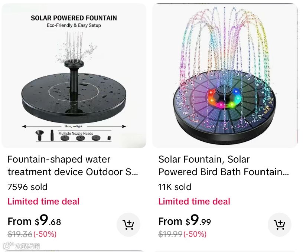
Task: Click the 'Multiple Nozzle Heads' label
Action: [x=76, y=134]
